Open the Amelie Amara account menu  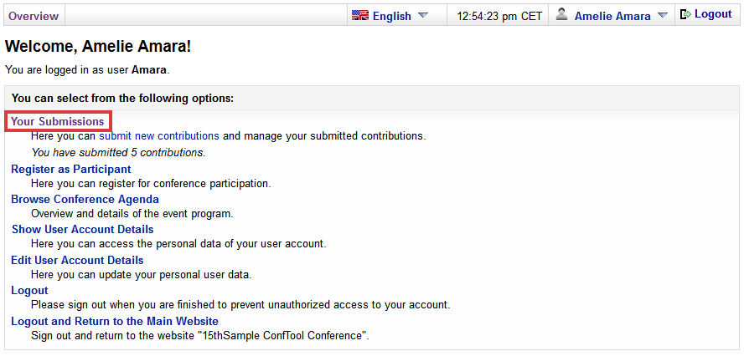[x=612, y=16]
